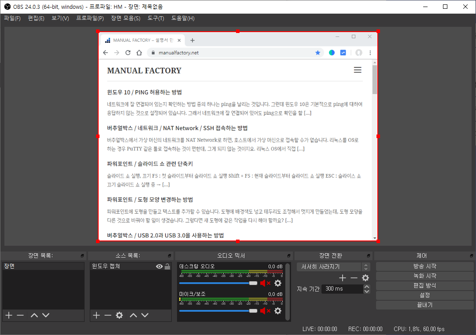Screen dimensions: 476x335
Task: Decrease the 지속 기간 duration value
Action: click(367, 291)
